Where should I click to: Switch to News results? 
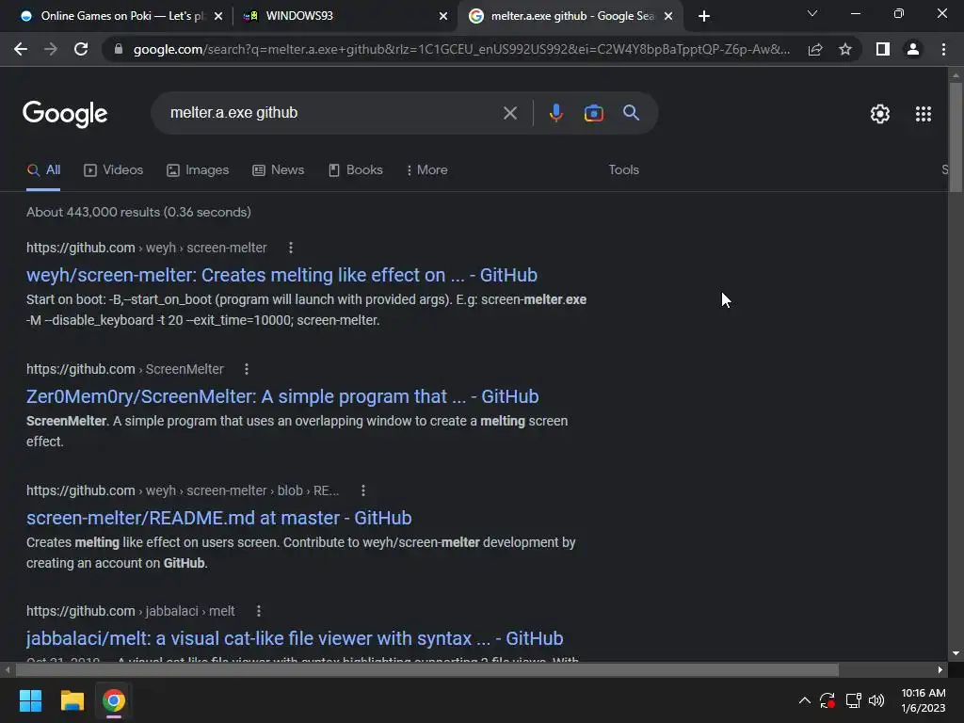[x=279, y=170]
